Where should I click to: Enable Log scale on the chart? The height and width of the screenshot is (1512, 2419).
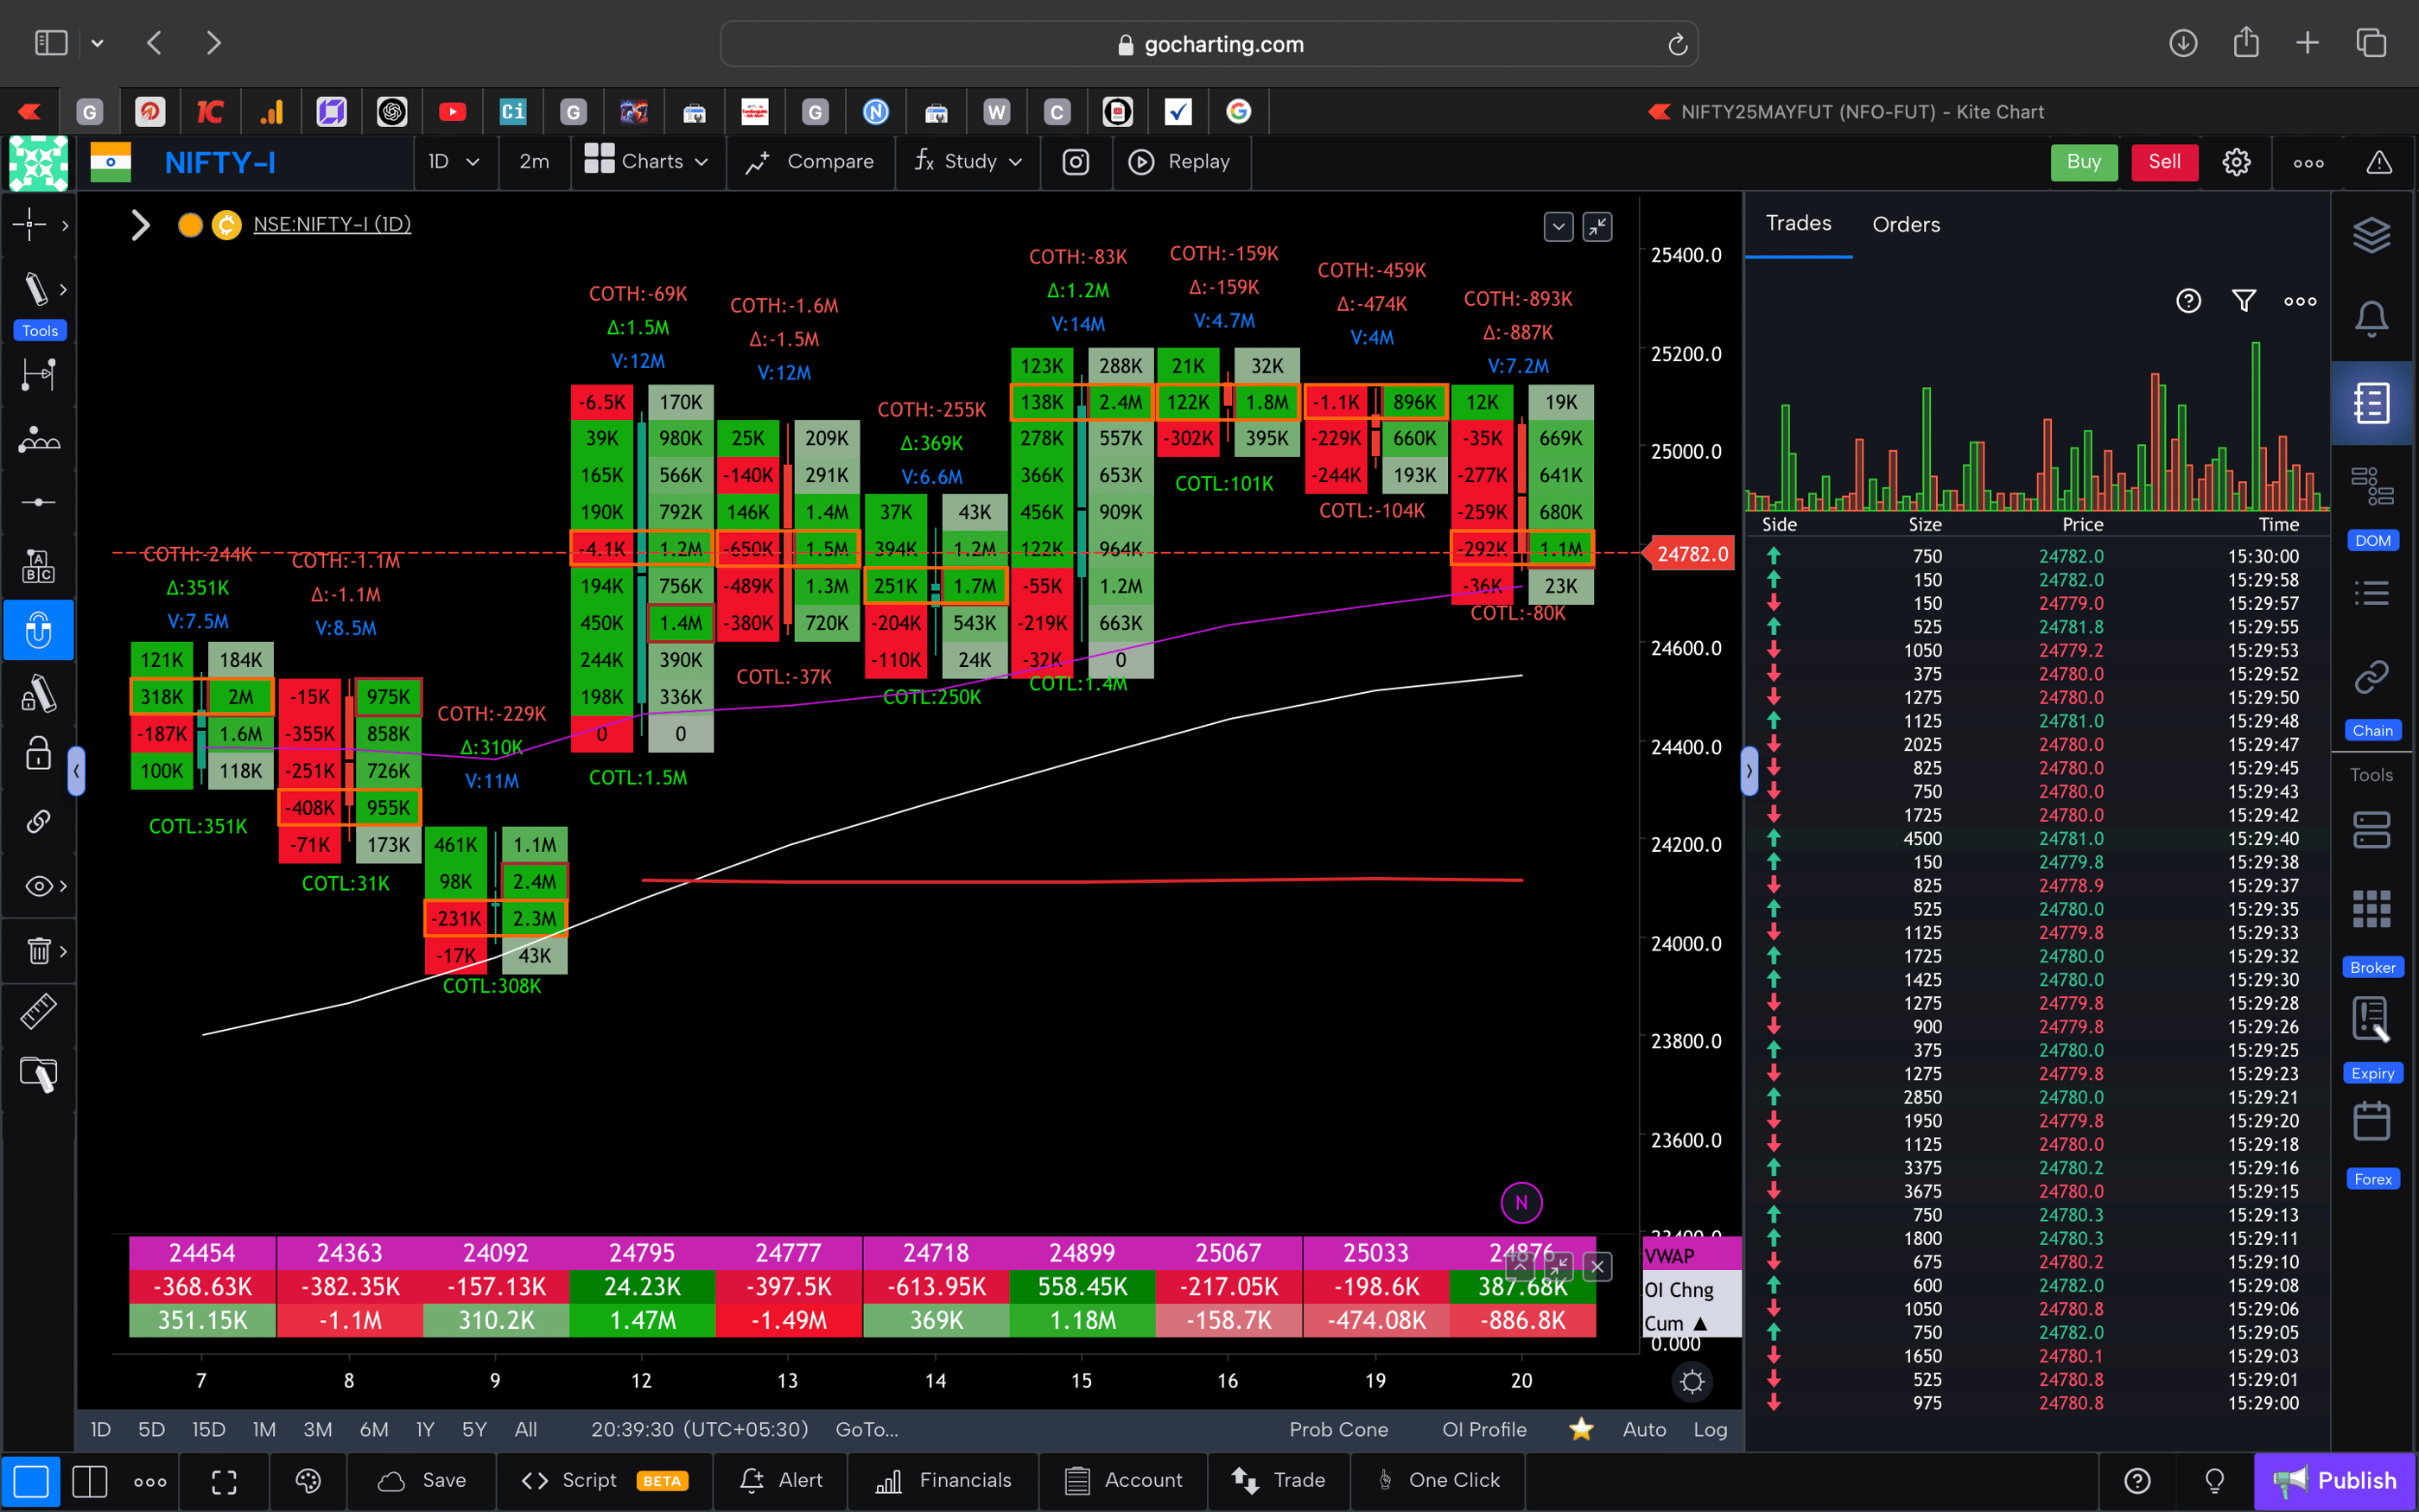click(1711, 1429)
